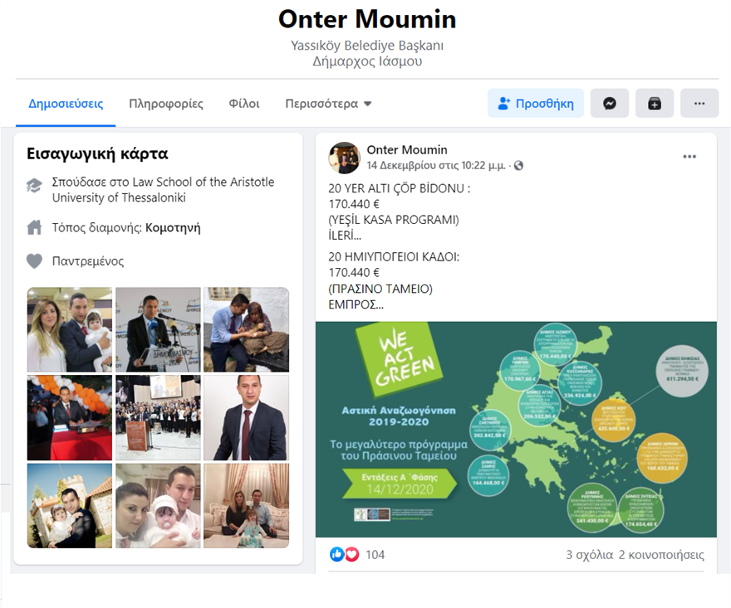Screen dimensions: 731x608
Task: Open the We Act Green post image
Action: pos(516,429)
